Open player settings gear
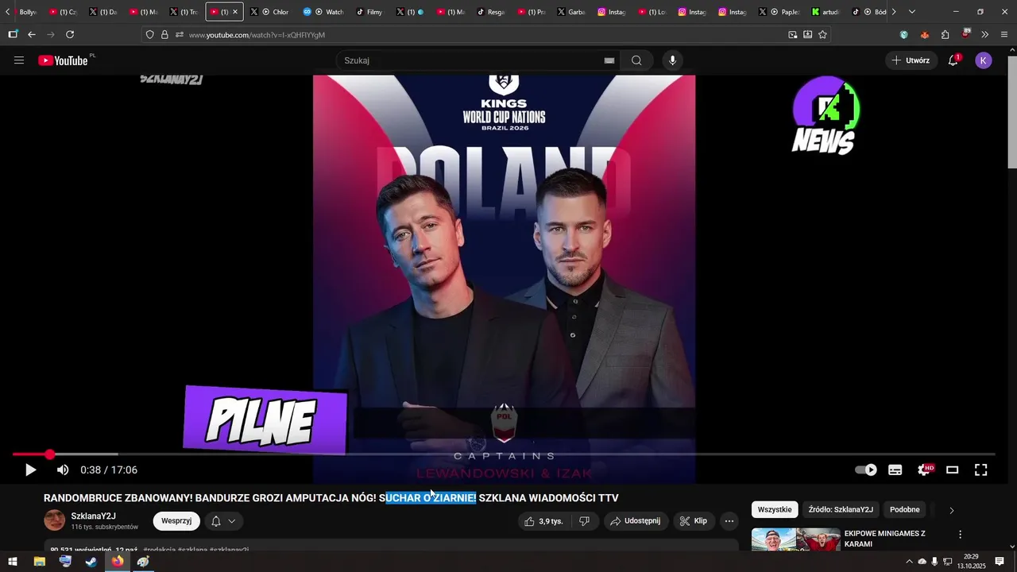The height and width of the screenshot is (572, 1017). [925, 470]
